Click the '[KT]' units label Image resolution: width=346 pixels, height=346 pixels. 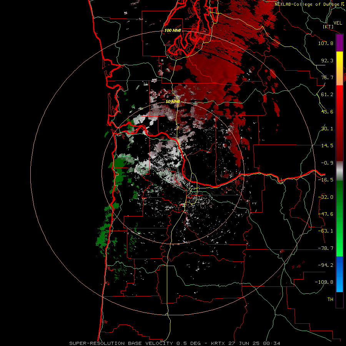tap(328, 27)
